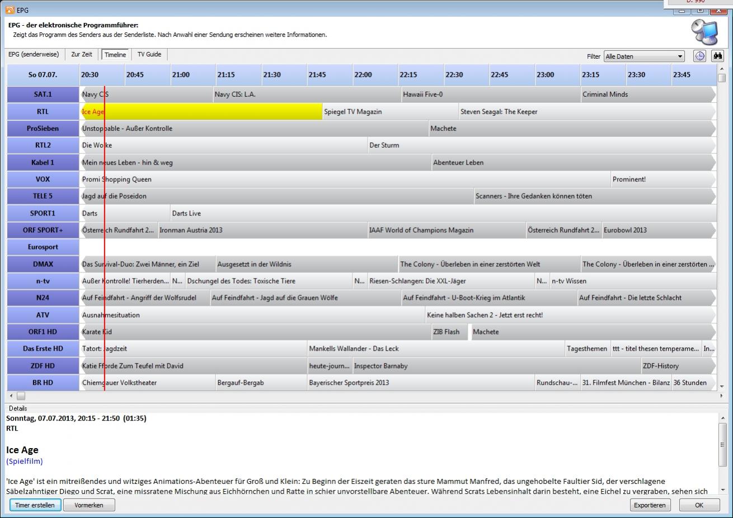Click the timeline scroll right arrow
This screenshot has width=733, height=518.
pos(721,395)
